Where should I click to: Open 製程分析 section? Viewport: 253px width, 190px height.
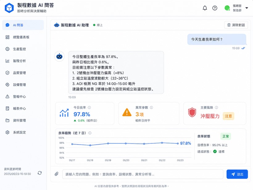pyautogui.click(x=23, y=61)
